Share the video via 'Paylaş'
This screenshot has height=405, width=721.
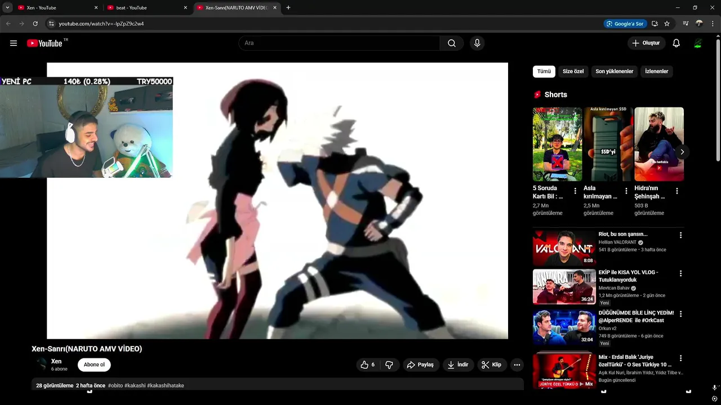pyautogui.click(x=421, y=364)
